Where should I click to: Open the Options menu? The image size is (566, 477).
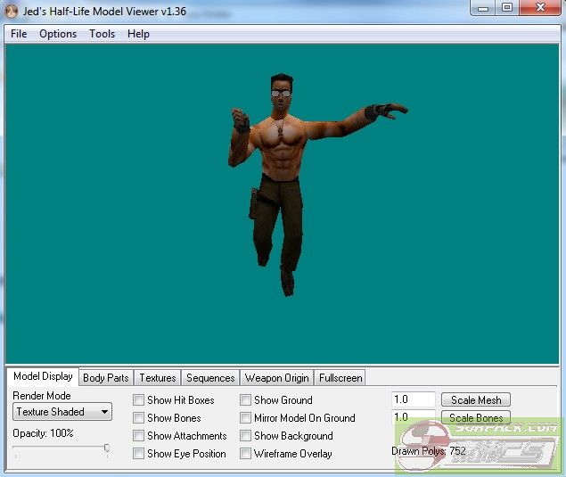58,34
